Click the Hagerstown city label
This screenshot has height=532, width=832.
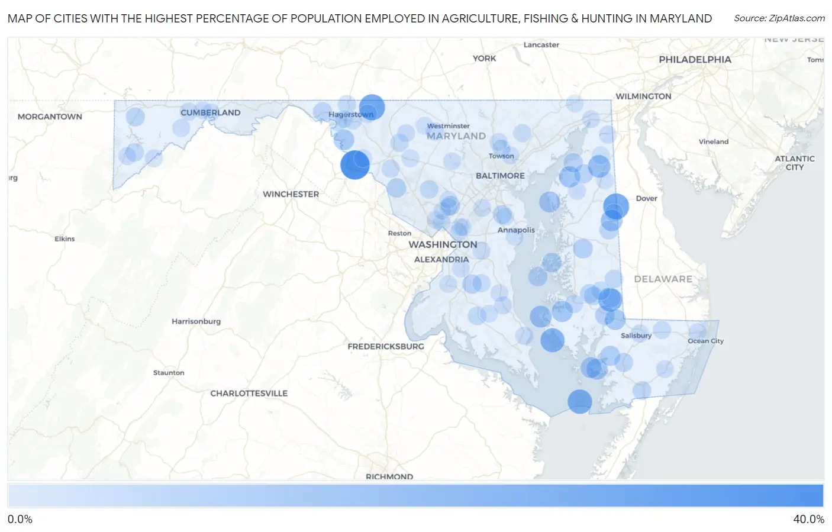click(351, 115)
